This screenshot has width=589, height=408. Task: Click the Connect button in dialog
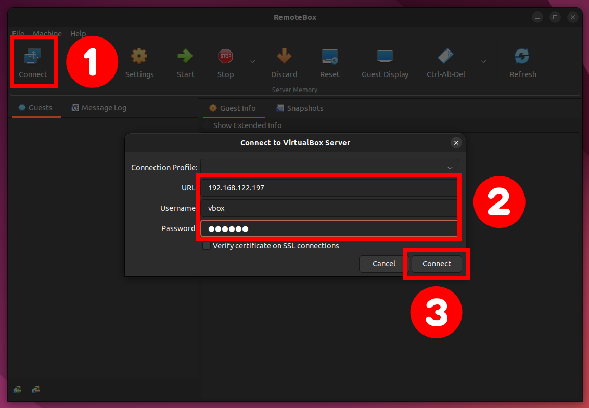437,264
